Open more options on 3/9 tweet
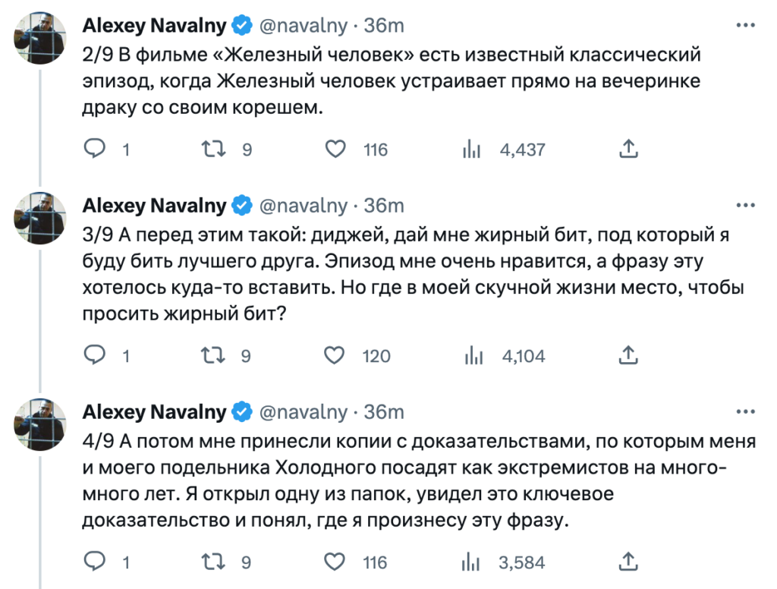This screenshot has height=589, width=777. (746, 206)
